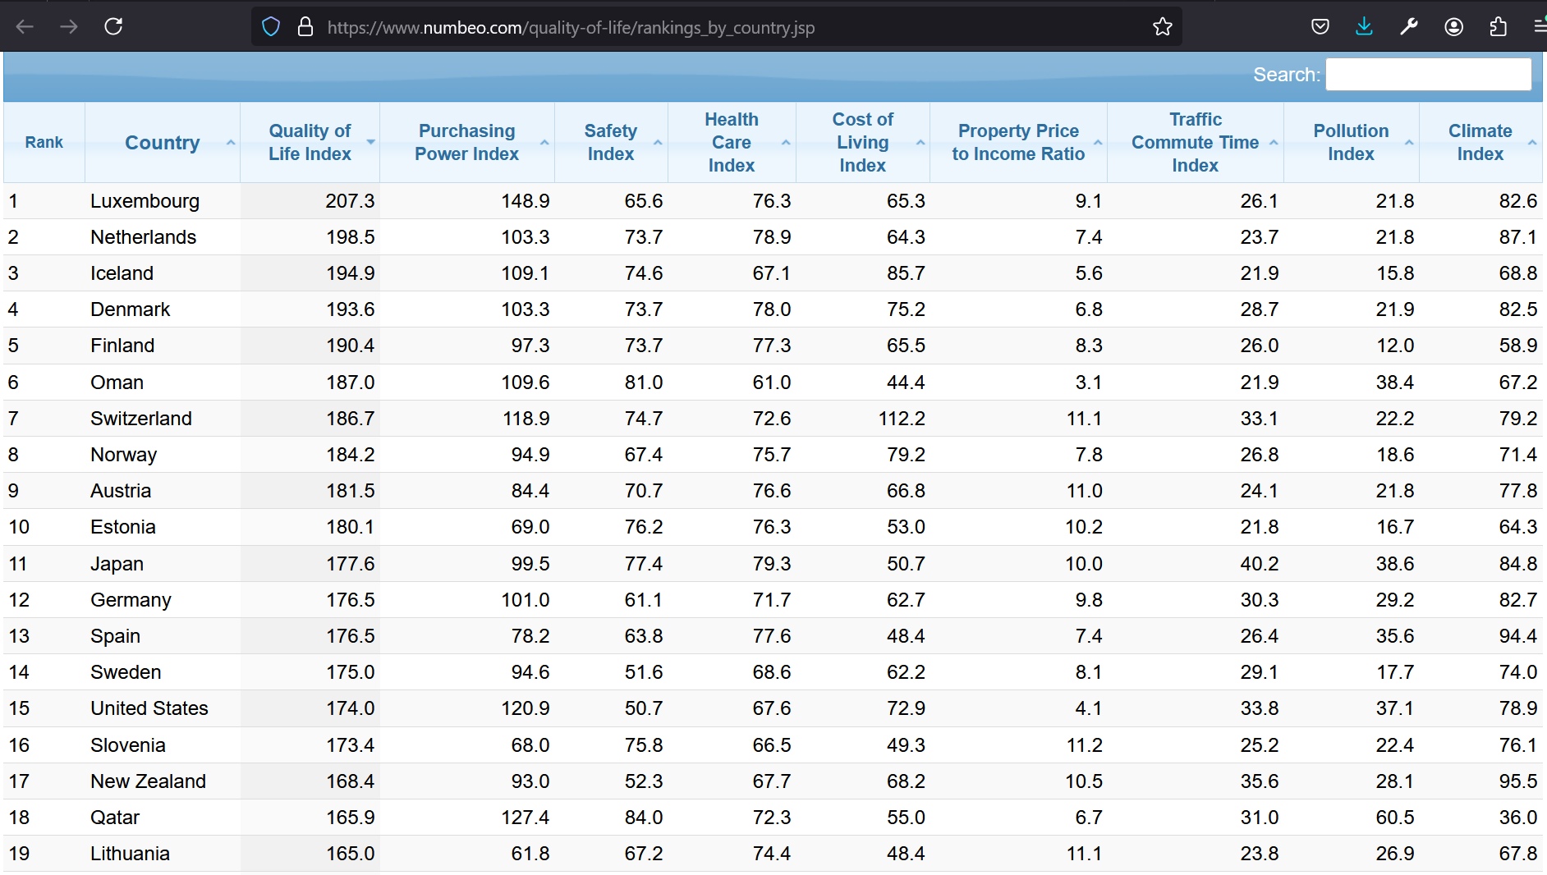Image resolution: width=1547 pixels, height=875 pixels.
Task: Click the table Search input field
Action: (x=1428, y=74)
